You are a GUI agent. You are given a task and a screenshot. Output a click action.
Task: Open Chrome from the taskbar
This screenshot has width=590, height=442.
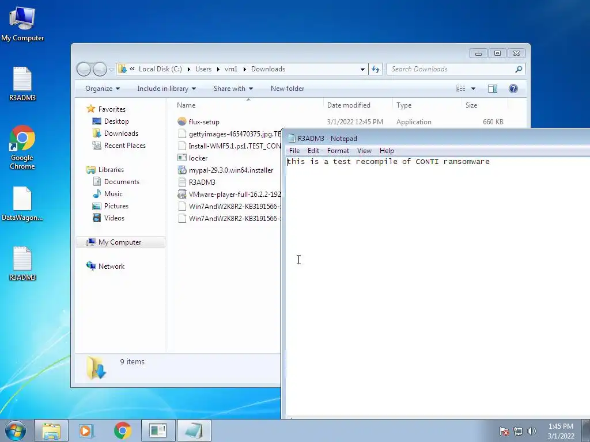(x=122, y=430)
